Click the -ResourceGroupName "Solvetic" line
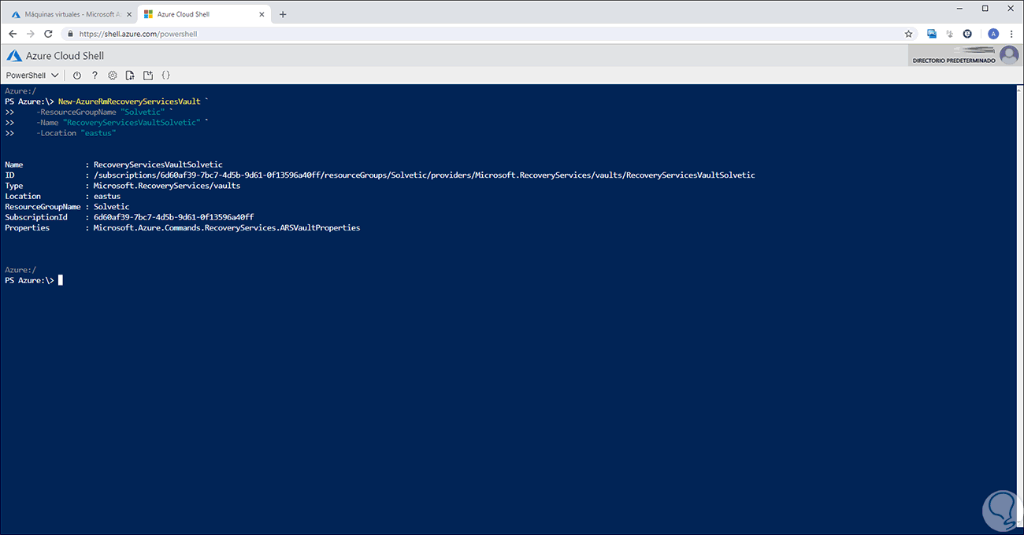Image resolution: width=1024 pixels, height=535 pixels. (x=105, y=112)
